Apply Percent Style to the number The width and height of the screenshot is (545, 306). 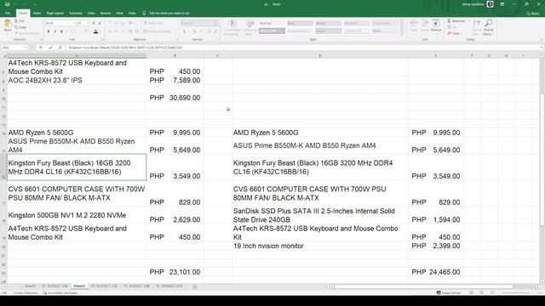(x=195, y=31)
